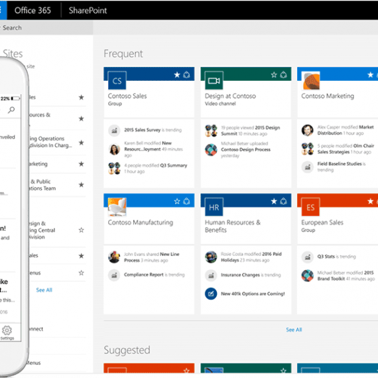Viewport: 378px width, 378px height.
Task: Open the Office 365 app launcher
Action: click(3, 10)
